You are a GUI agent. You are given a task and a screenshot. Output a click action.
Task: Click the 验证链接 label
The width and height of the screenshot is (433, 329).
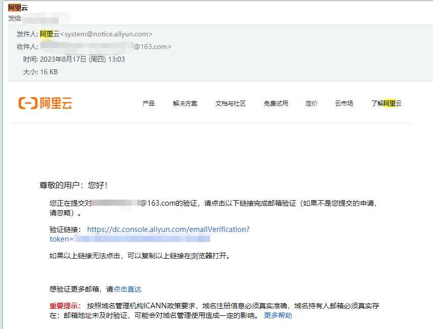[x=65, y=229]
